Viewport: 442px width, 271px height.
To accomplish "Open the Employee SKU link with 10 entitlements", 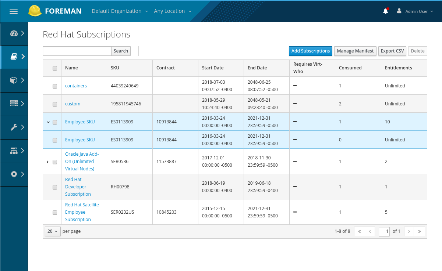I will [x=80, y=122].
